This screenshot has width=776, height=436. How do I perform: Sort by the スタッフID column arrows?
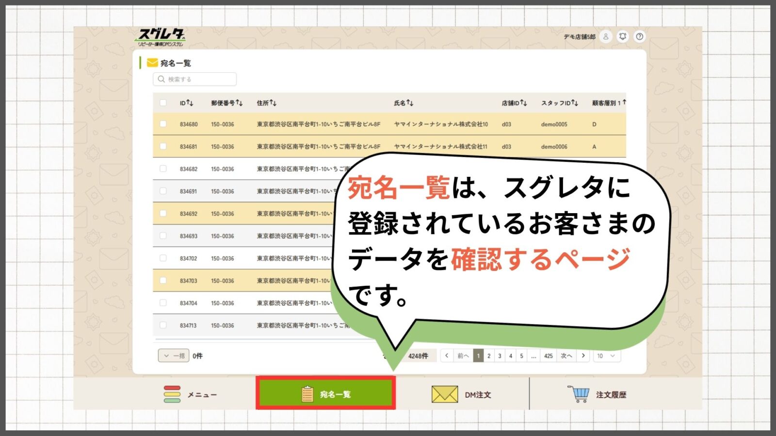[x=574, y=103]
